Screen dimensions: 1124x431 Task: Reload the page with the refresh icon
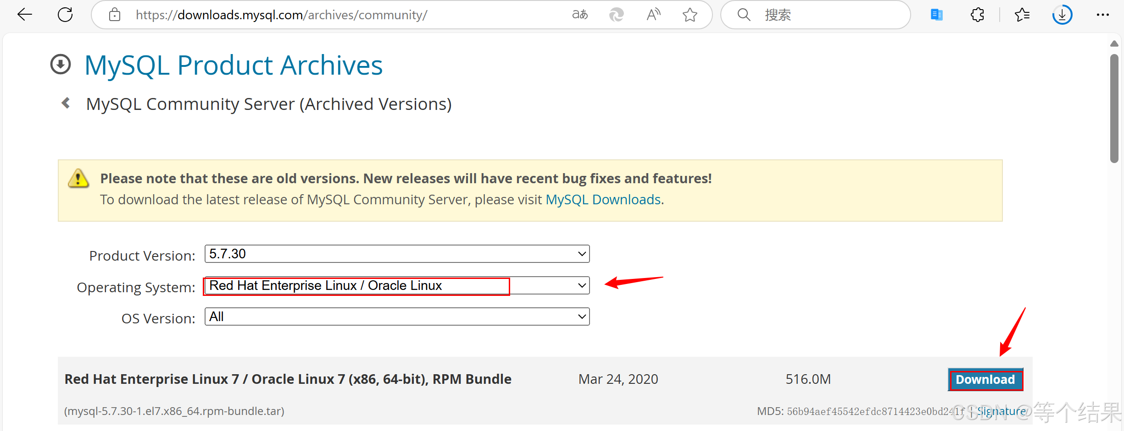65,15
